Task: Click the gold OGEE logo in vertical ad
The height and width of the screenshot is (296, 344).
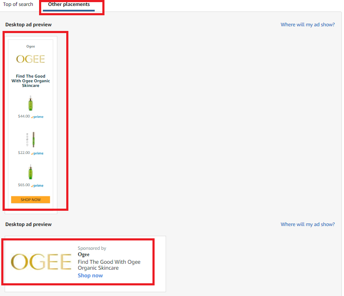Action: click(x=31, y=59)
